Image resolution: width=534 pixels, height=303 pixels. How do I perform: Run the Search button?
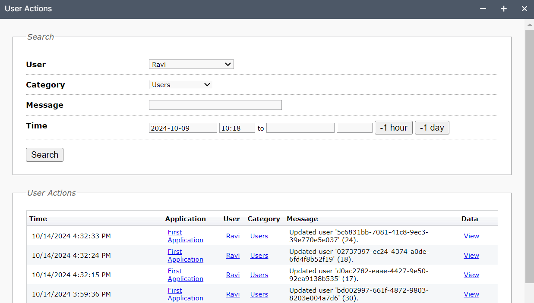coord(44,155)
